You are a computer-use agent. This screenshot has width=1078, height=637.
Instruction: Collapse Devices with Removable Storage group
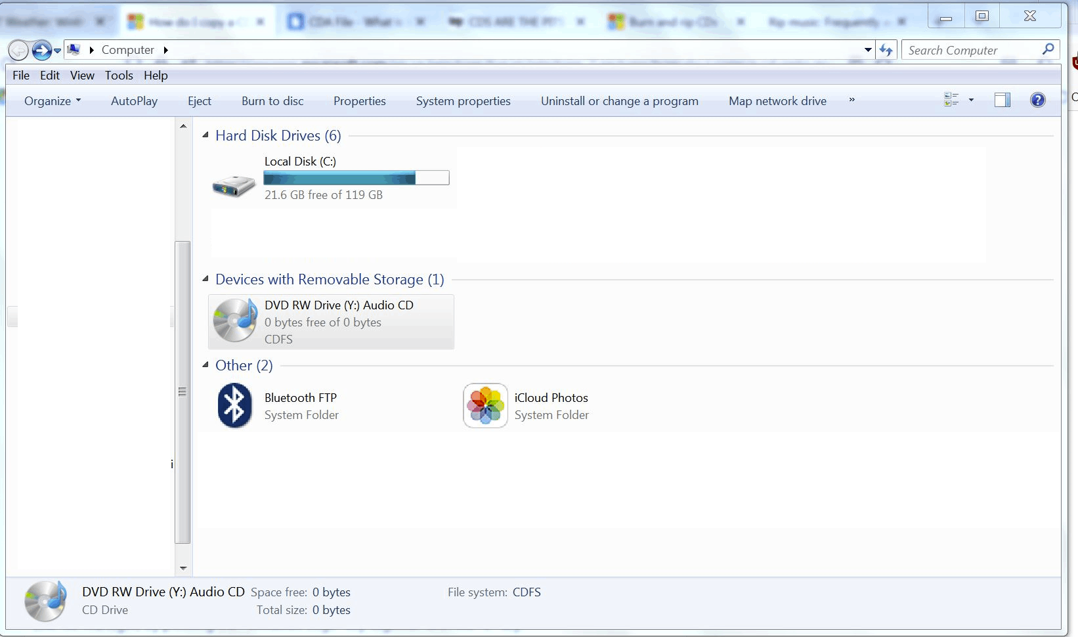[205, 279]
